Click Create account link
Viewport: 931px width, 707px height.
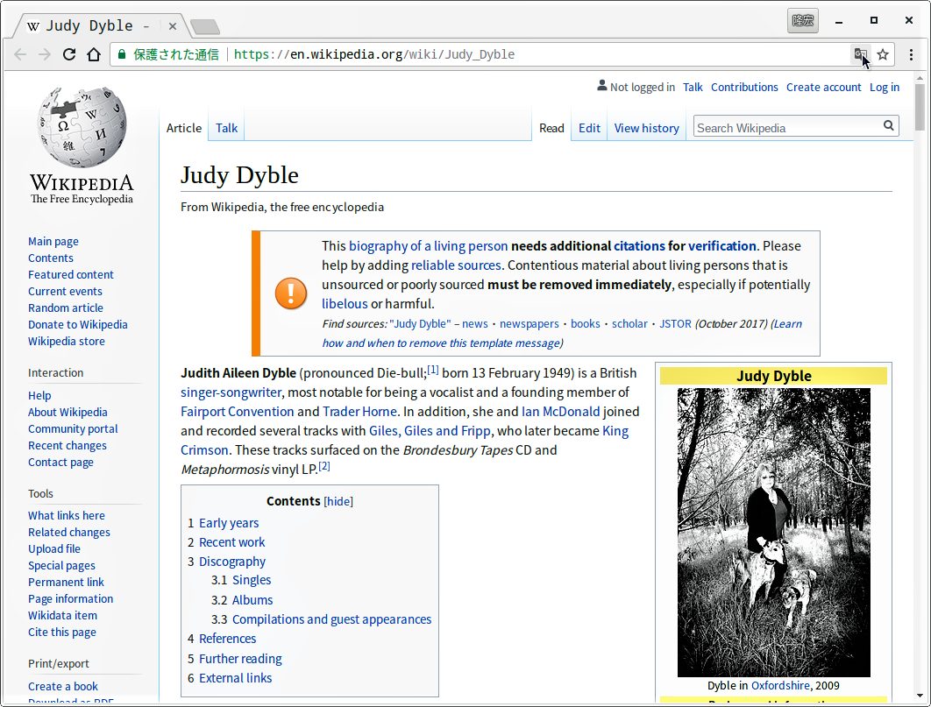tap(823, 88)
